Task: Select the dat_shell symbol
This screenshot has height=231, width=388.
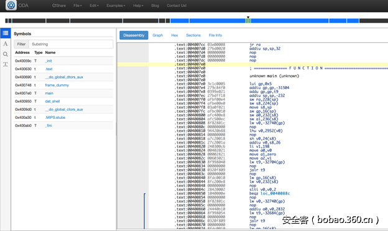Action: 52,102
